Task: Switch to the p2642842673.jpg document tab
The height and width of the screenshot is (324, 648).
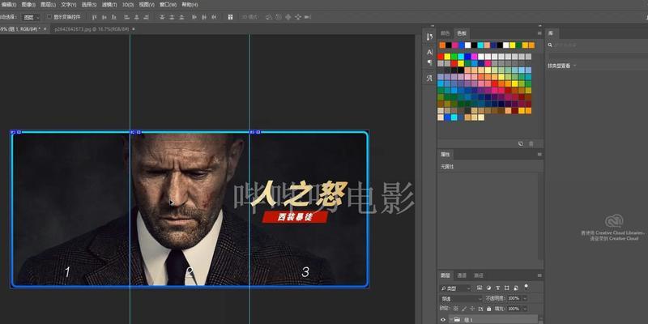Action: pos(91,29)
